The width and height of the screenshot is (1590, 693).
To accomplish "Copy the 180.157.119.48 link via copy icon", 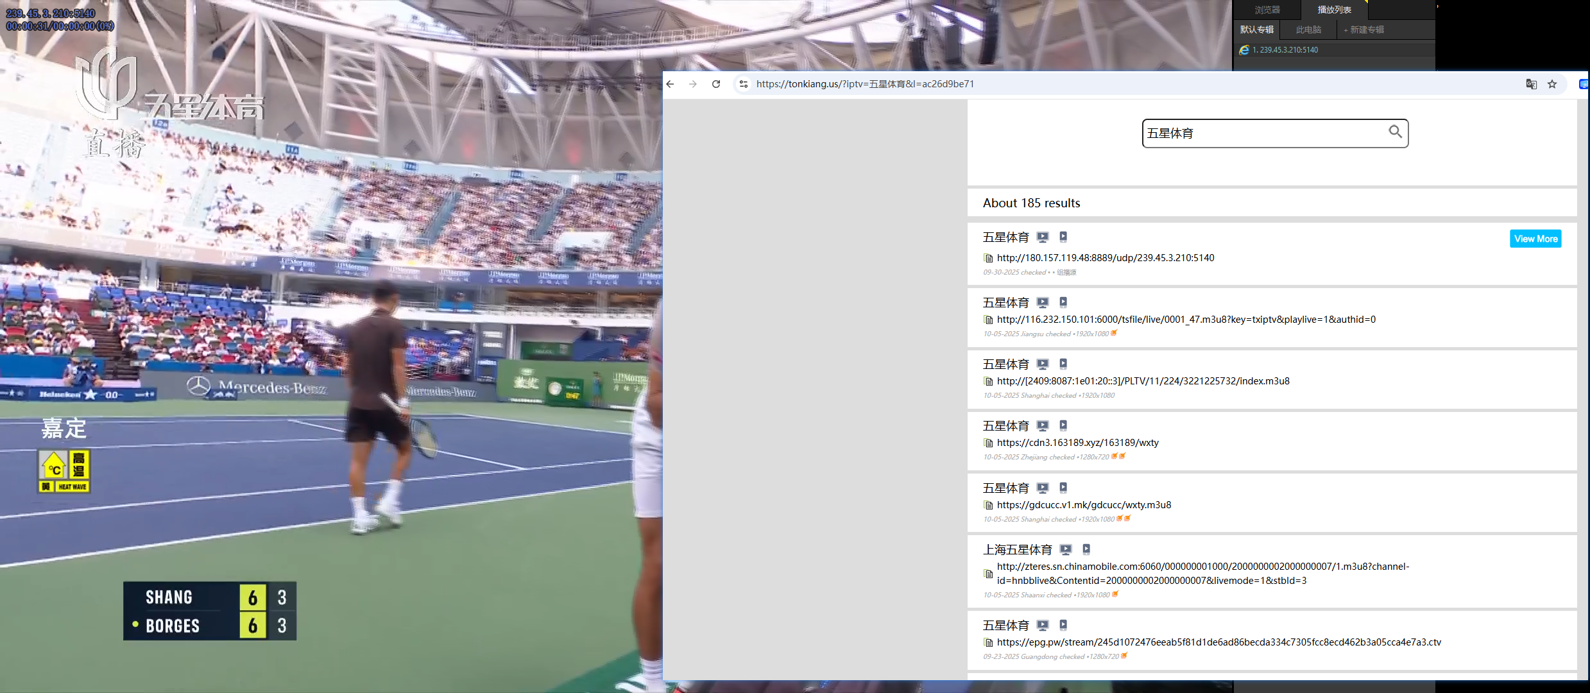I will [988, 258].
